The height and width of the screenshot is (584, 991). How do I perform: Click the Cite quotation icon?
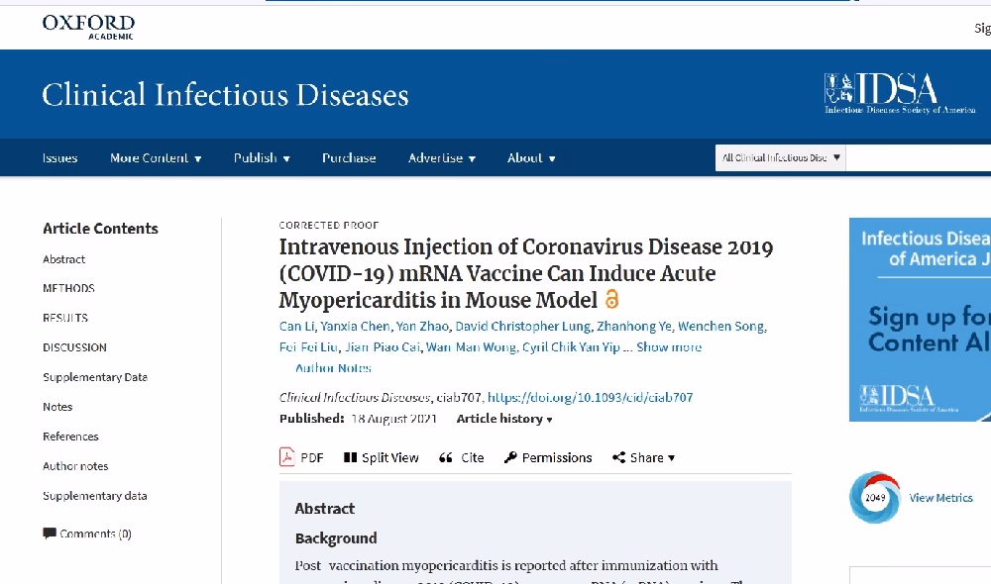[446, 457]
